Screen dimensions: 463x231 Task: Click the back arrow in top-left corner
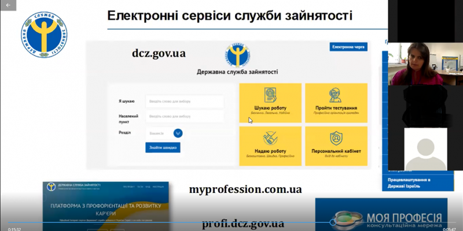[8, 4]
